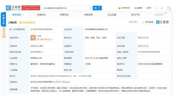
Task: Expand the 应用 dropdown menu
Action: coord(149,8)
